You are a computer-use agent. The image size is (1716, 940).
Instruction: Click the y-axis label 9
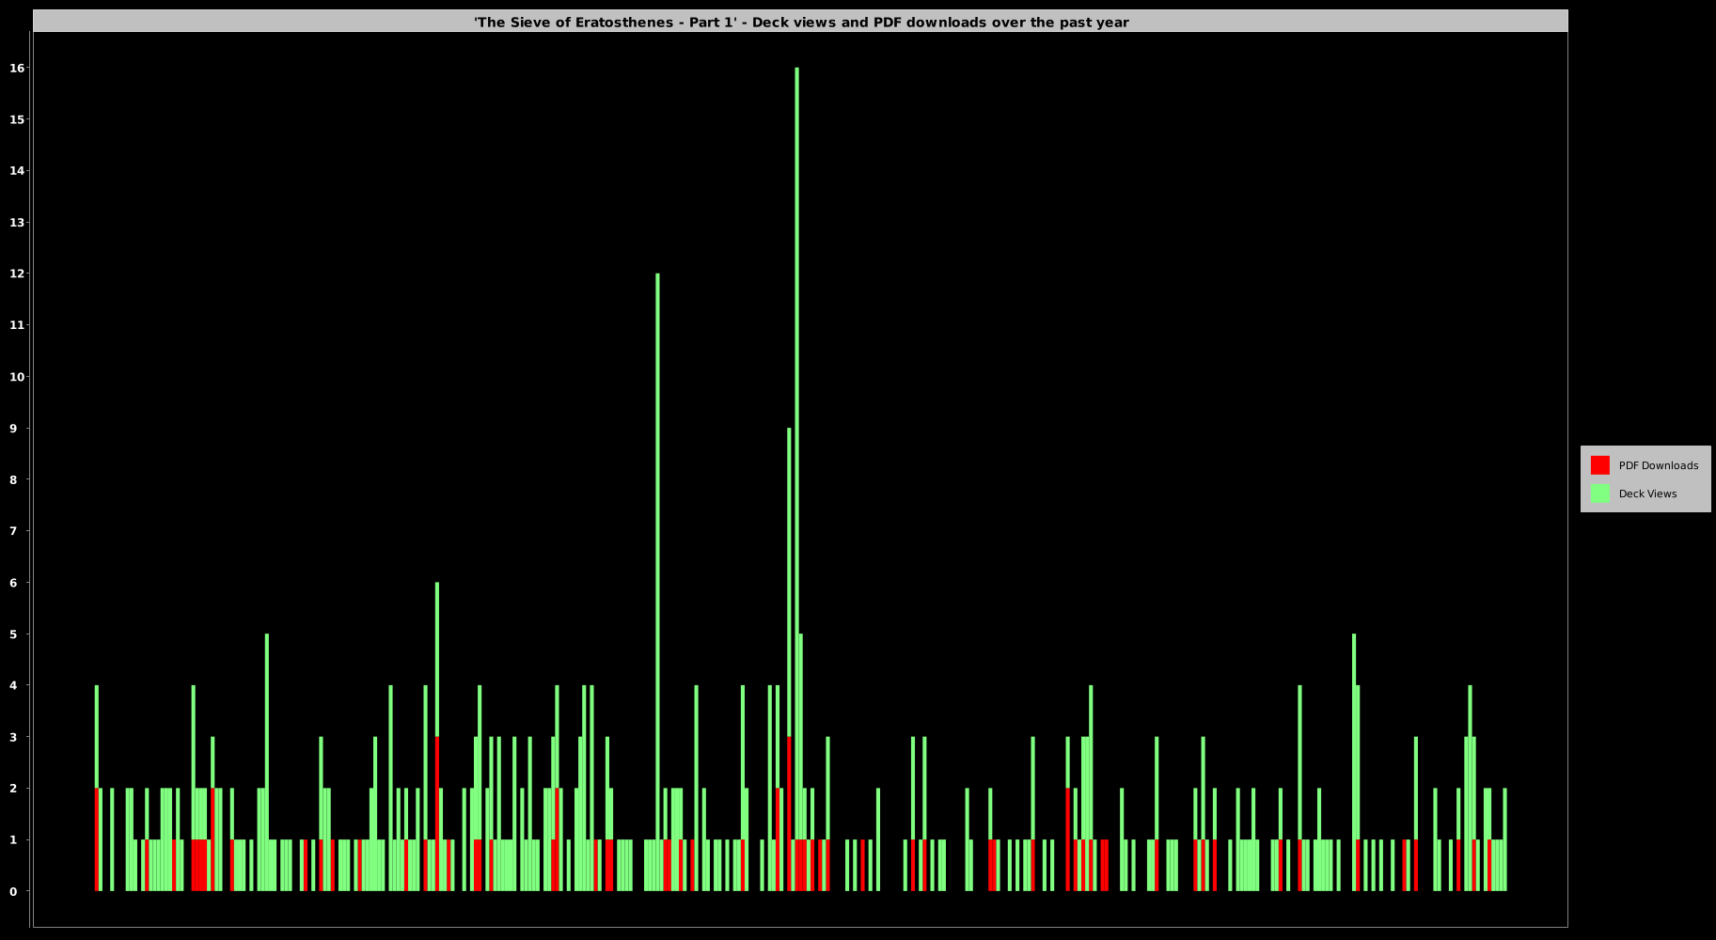coord(13,428)
